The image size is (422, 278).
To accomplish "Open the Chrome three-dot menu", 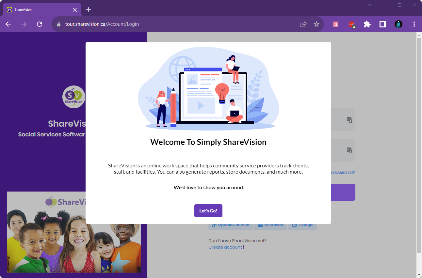I will [x=414, y=24].
